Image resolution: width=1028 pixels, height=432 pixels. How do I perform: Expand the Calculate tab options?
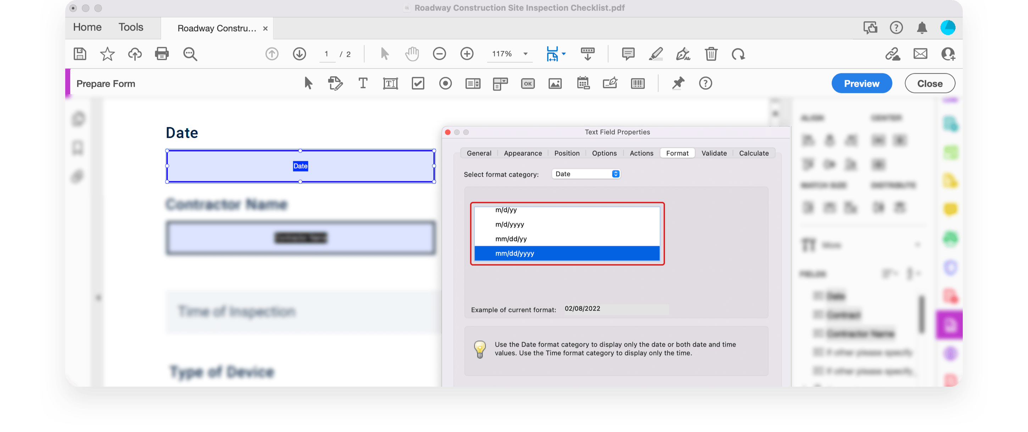754,153
